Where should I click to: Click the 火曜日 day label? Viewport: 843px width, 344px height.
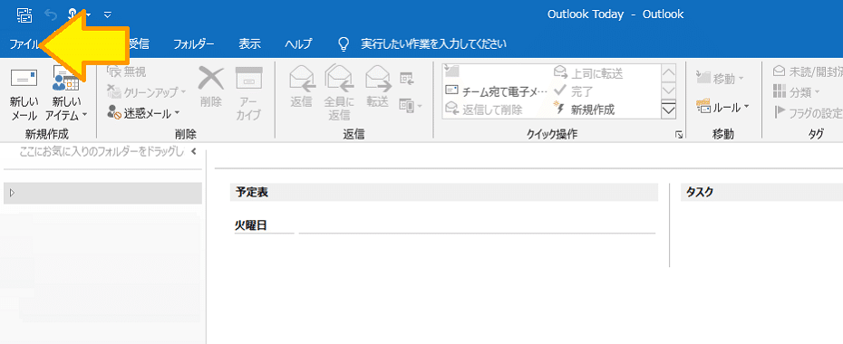point(251,225)
